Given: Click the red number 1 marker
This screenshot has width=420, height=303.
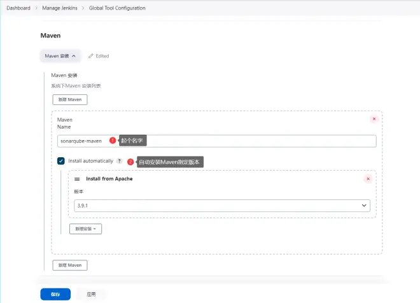Looking at the screenshot, I should click(x=113, y=140).
